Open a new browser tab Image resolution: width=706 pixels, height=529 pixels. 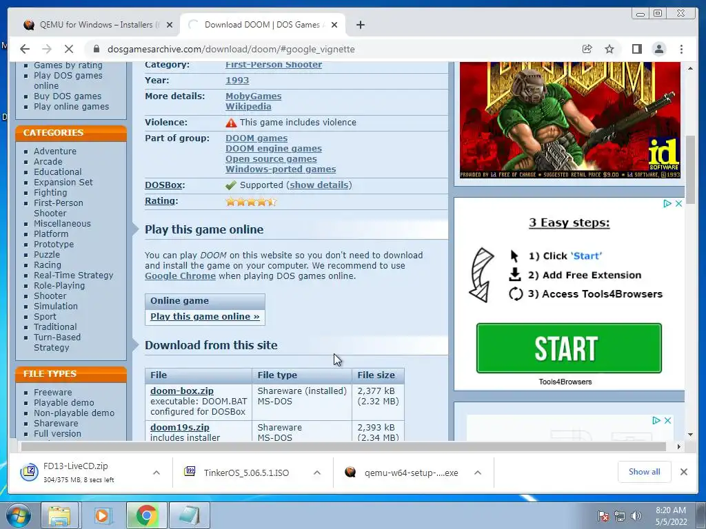pyautogui.click(x=360, y=25)
